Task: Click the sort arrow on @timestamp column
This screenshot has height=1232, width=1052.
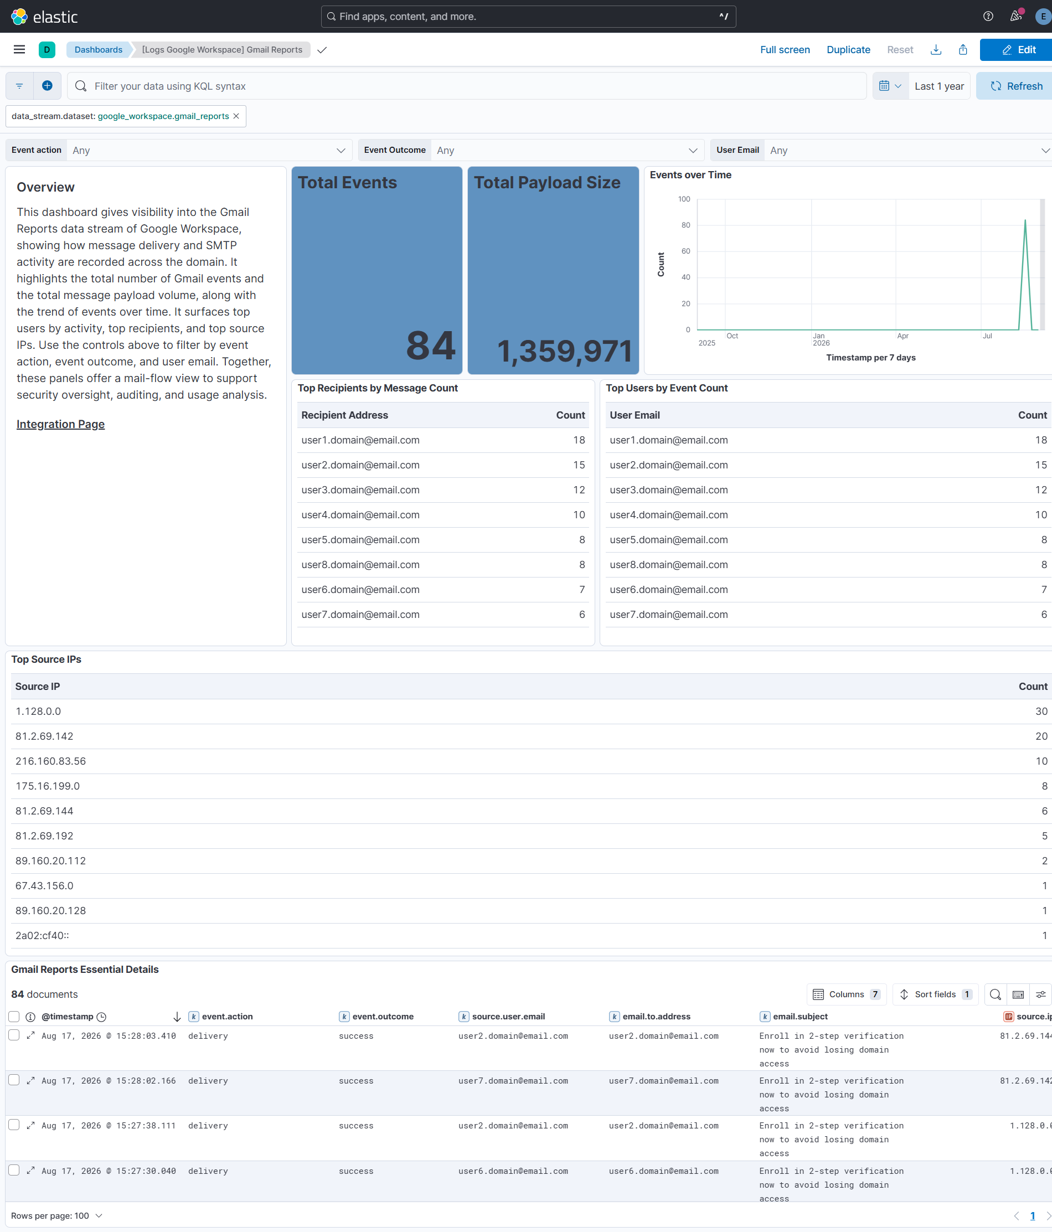Action: pos(177,1017)
